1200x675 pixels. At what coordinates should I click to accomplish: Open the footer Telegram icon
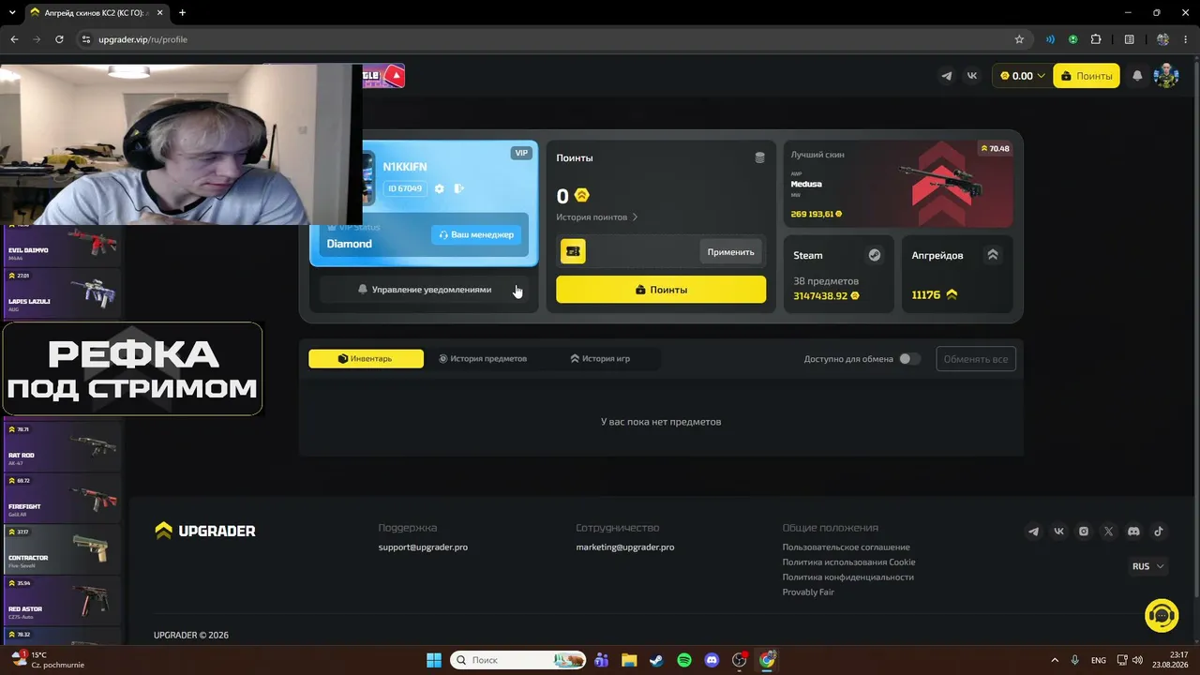1034,532
